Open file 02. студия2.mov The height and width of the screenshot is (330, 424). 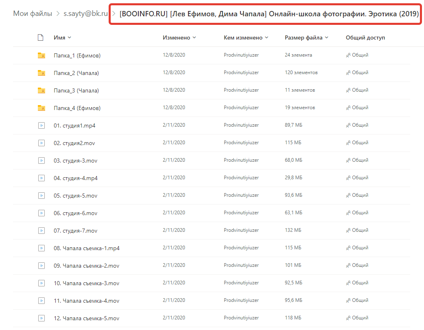[x=74, y=143]
